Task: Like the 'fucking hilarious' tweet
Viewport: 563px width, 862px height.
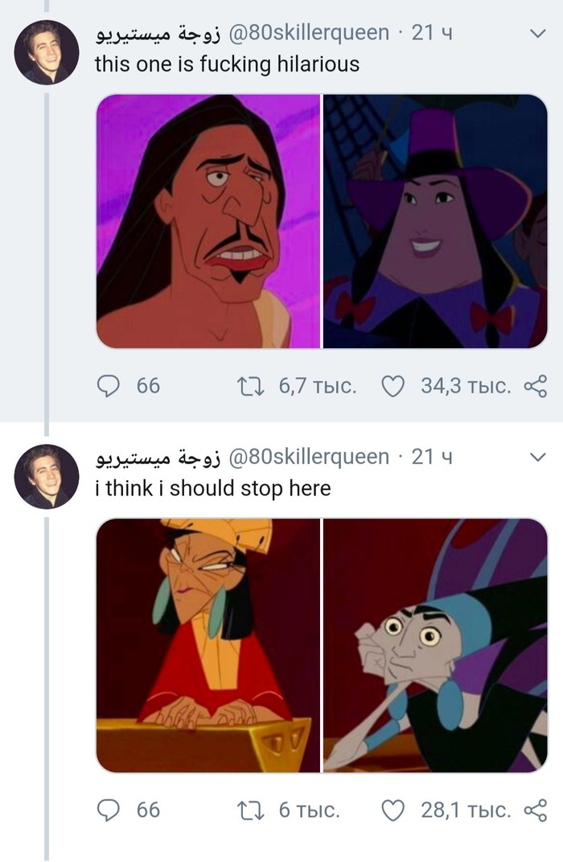Action: pyautogui.click(x=392, y=387)
